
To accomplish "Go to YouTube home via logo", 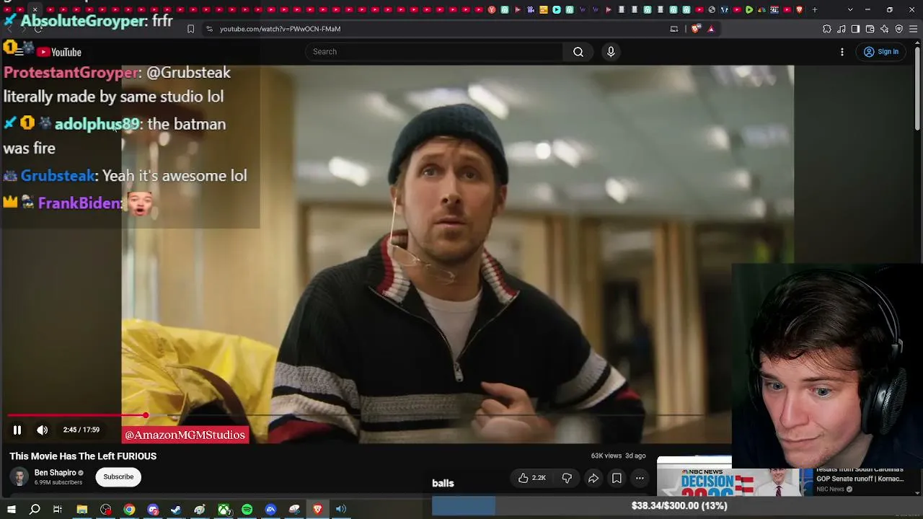I will click(x=59, y=52).
